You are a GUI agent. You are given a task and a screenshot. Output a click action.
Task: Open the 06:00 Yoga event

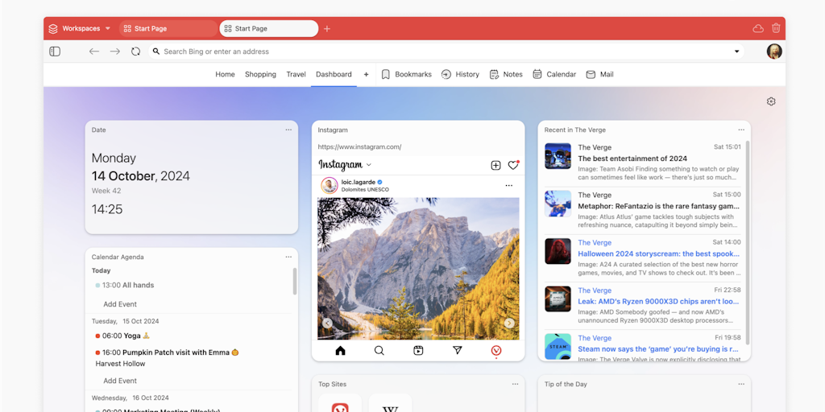coord(123,336)
